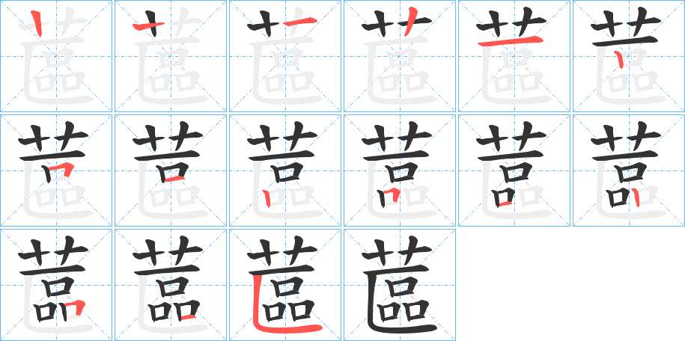Click the long red horizontal stroke
The image size is (685, 341).
pos(511,41)
